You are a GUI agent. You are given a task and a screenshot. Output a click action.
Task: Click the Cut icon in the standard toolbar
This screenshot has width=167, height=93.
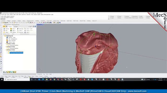[10, 22]
